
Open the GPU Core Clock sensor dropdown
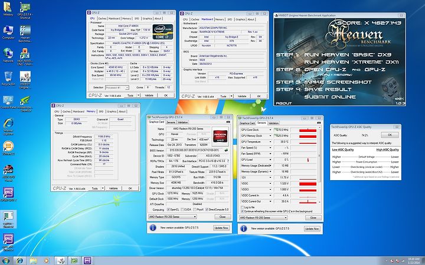point(270,130)
